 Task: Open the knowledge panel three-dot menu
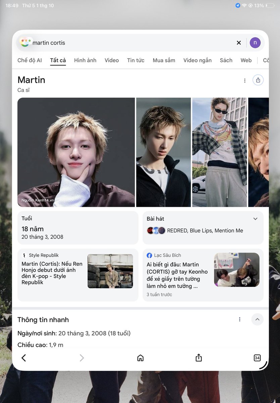pyautogui.click(x=245, y=80)
